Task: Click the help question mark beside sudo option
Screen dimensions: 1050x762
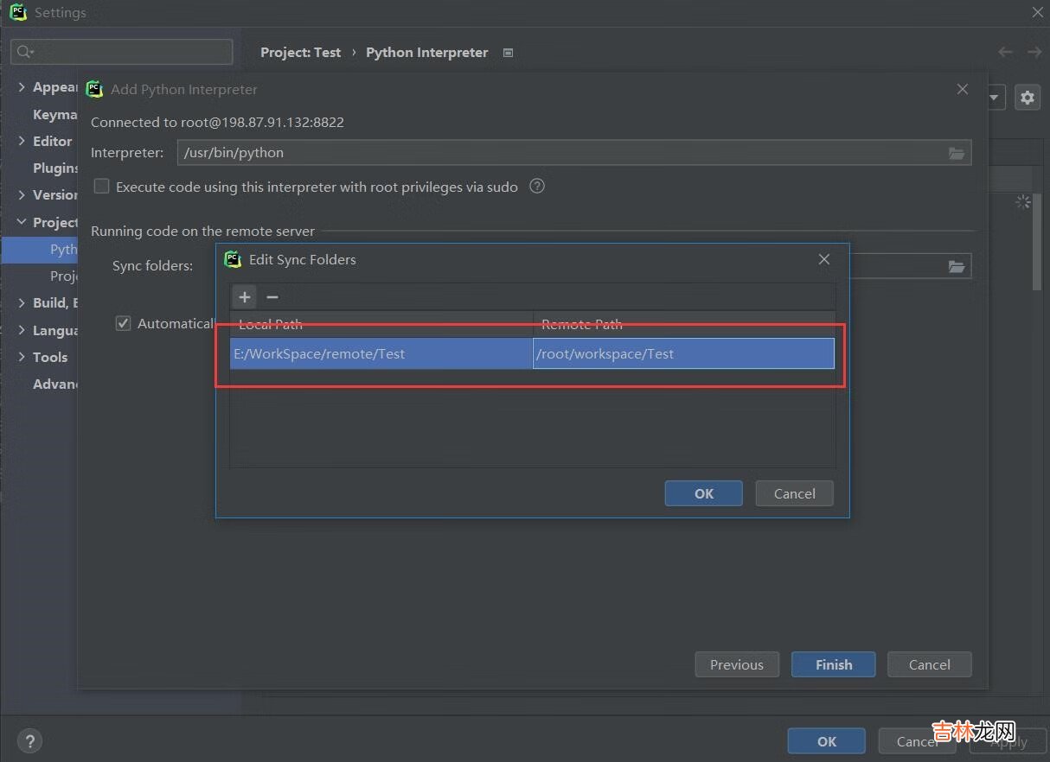Action: coord(537,187)
